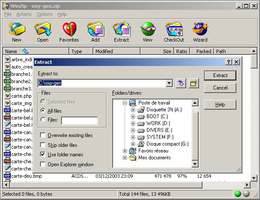Click the gray status light in the status bar
Image resolution: width=260 pixels, height=200 pixels.
point(246,194)
